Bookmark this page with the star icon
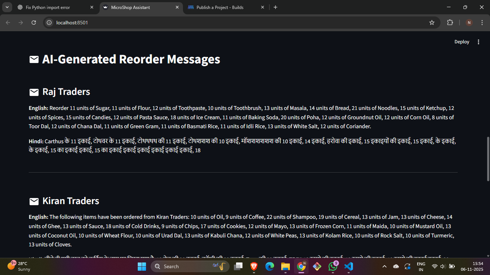The height and width of the screenshot is (275, 490). point(432,23)
